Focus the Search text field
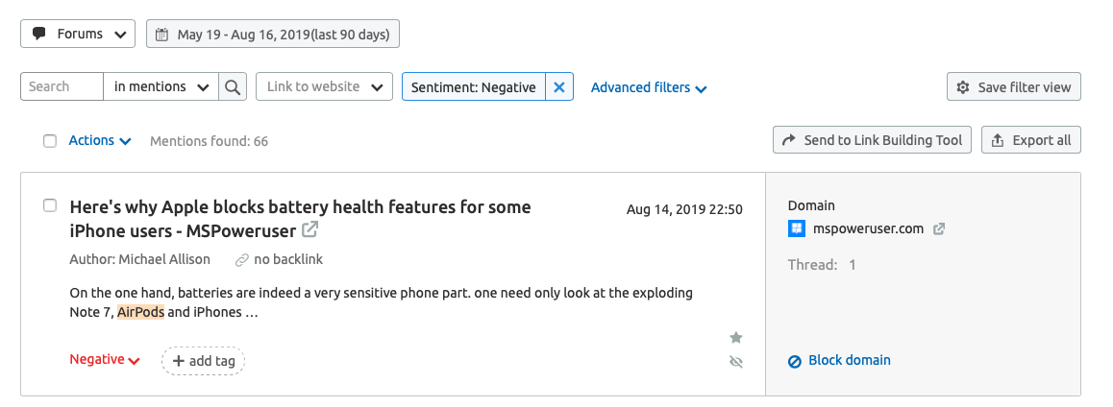This screenshot has width=1113, height=407. (x=62, y=86)
